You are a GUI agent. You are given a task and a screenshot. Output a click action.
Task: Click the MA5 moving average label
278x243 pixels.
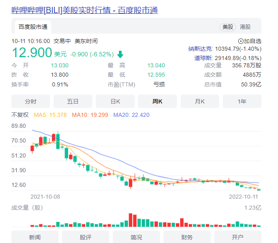click(50, 115)
